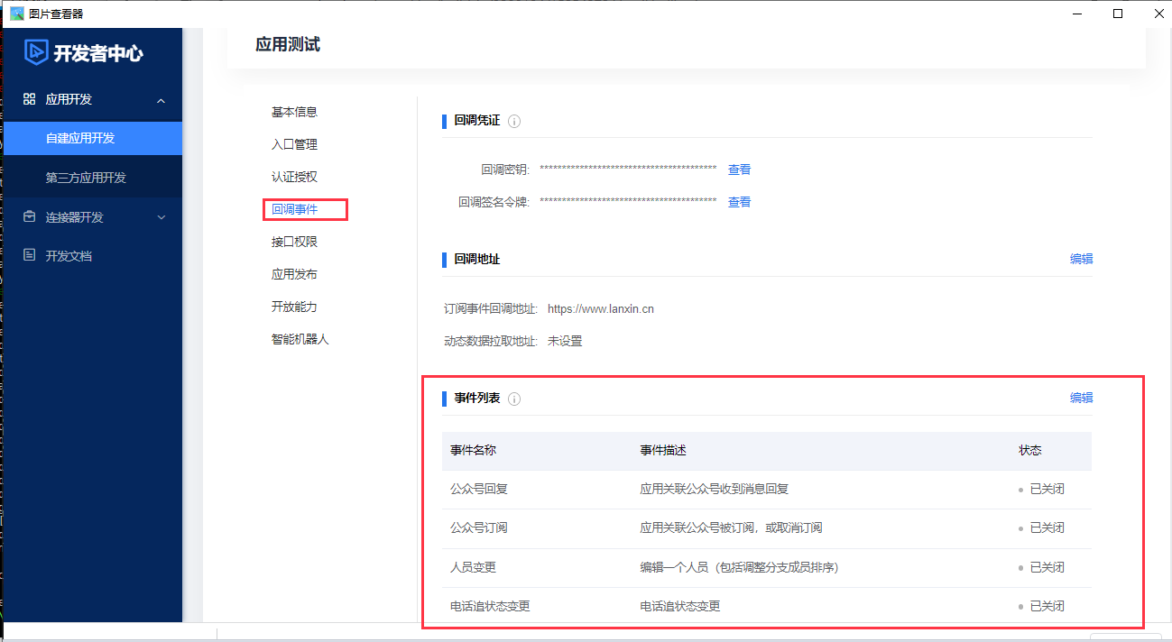This screenshot has width=1172, height=642.
Task: Click 查看 next to 回调签名令牌
Action: [x=739, y=202]
